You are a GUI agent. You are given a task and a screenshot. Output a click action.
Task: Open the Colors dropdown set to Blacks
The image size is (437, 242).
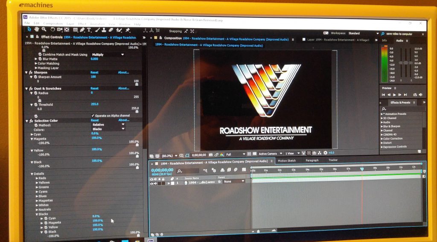click(108, 129)
